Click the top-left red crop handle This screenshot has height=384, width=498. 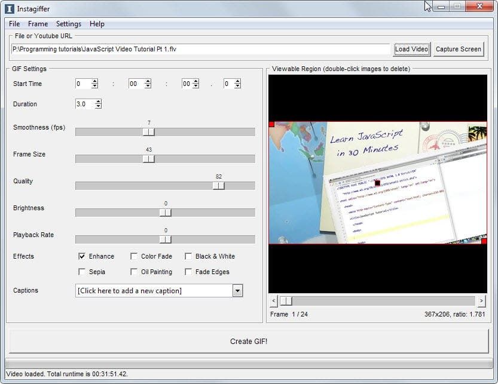tap(271, 124)
